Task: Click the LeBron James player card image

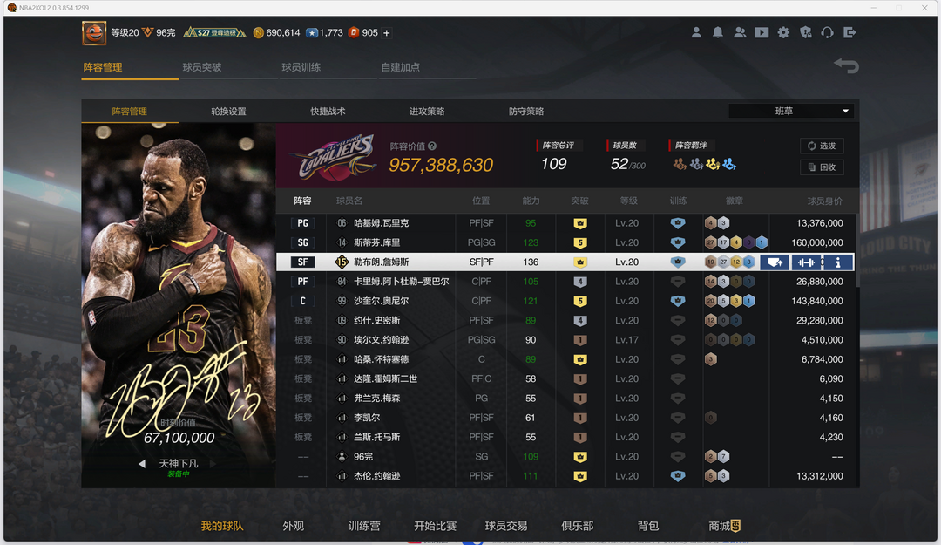Action: coord(179,288)
